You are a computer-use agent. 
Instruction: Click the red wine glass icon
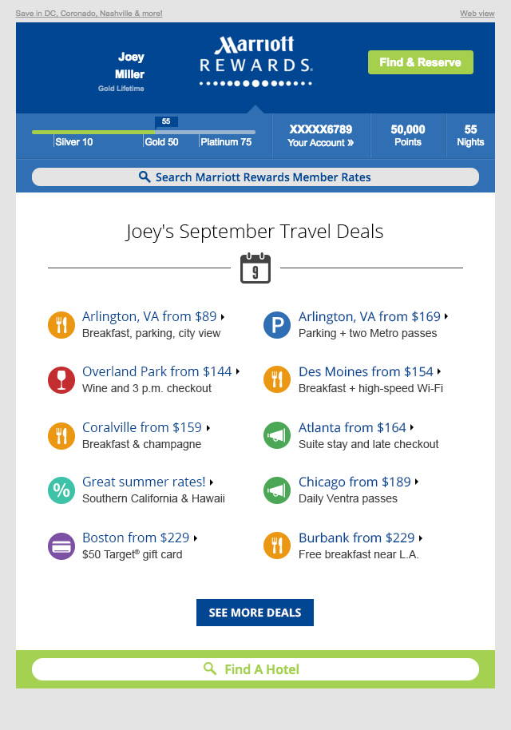coord(61,380)
